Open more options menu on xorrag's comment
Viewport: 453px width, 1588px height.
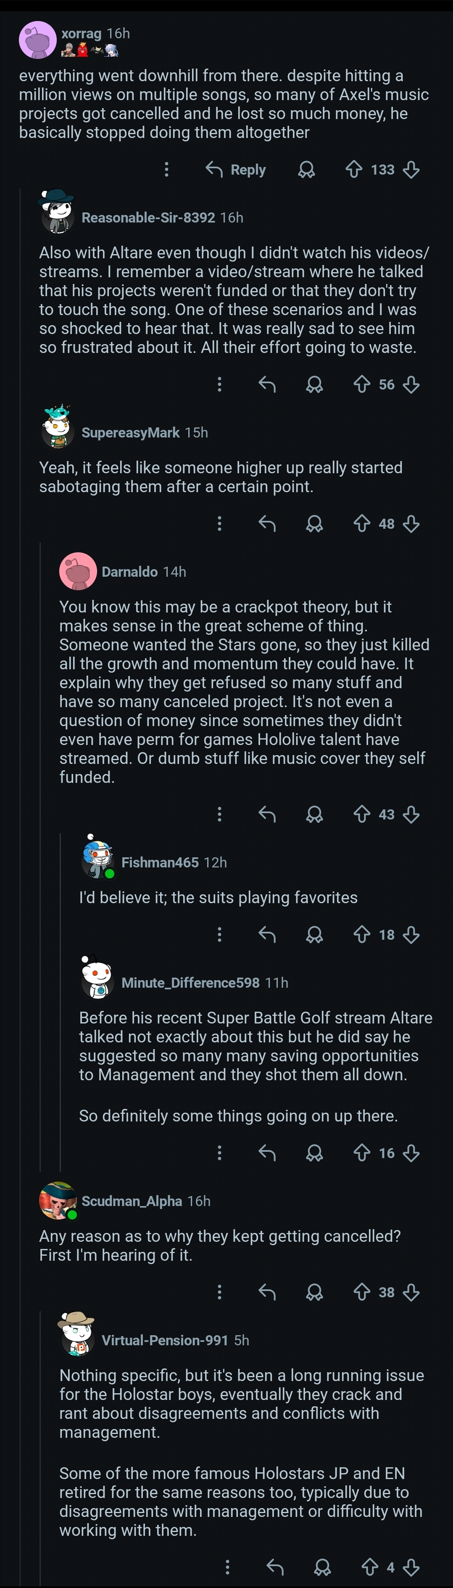(x=166, y=170)
